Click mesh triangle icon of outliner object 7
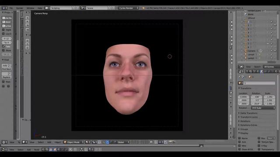 [x=245, y=44]
